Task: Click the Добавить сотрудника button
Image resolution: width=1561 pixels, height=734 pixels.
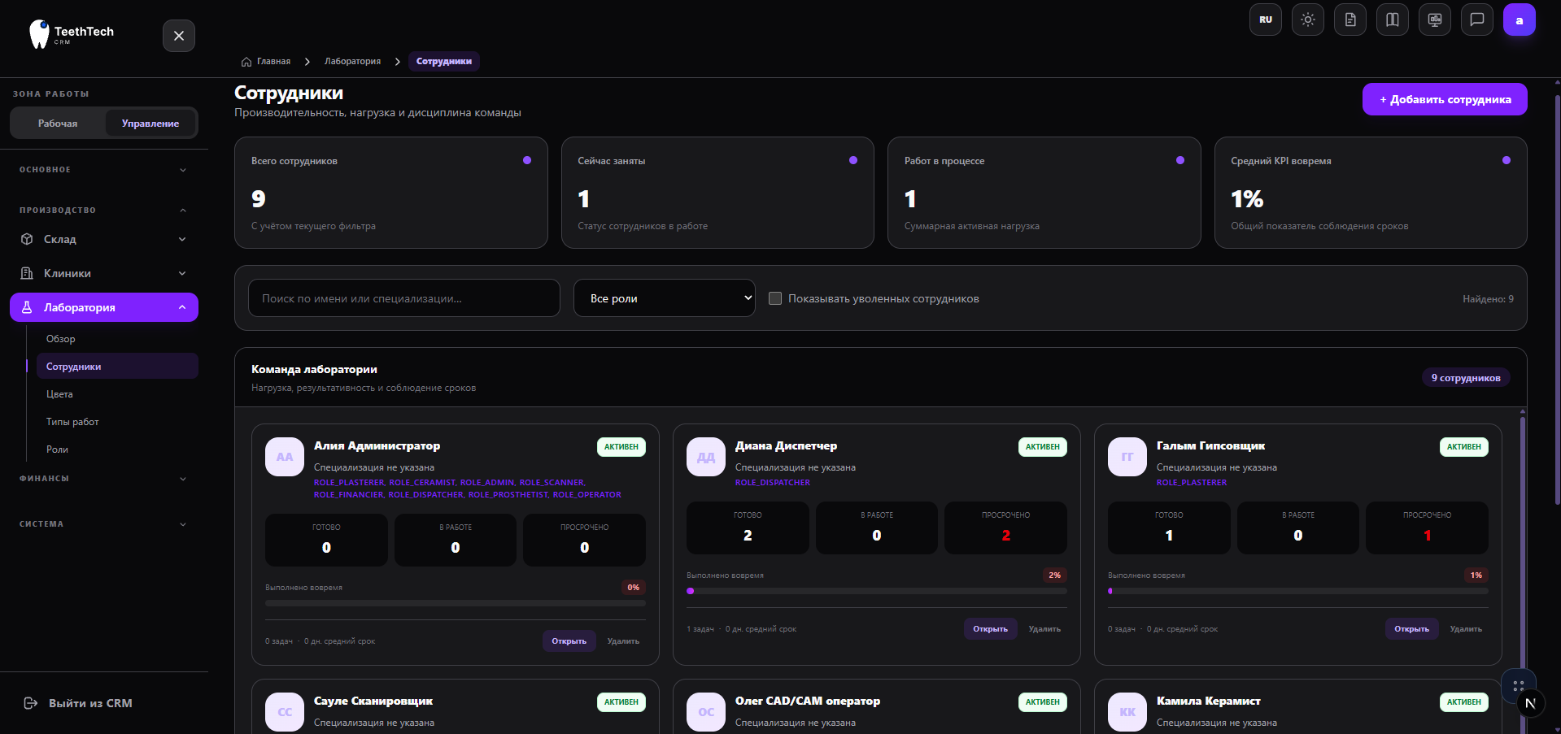Action: (x=1445, y=99)
